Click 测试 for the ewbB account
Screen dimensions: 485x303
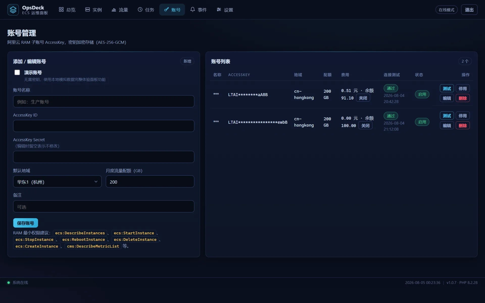point(447,116)
